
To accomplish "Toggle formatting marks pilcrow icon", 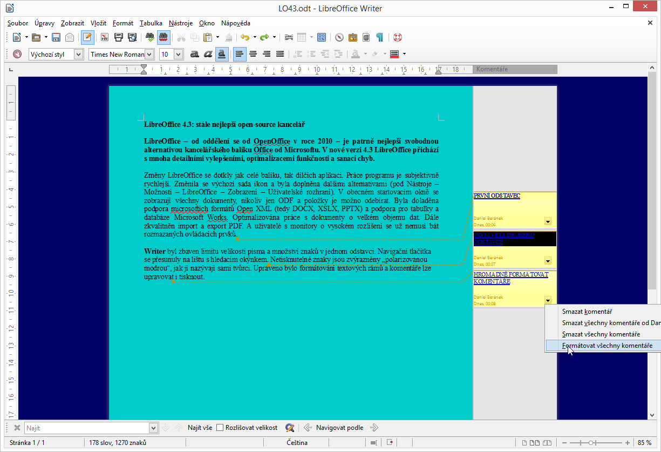I will click(380, 37).
